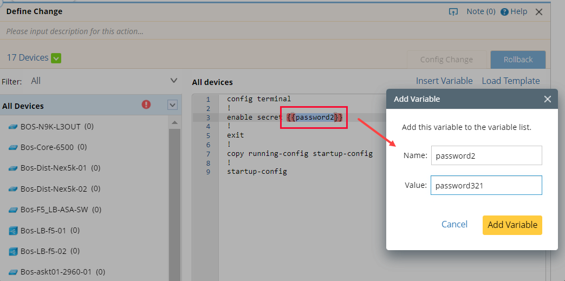Open the Filter dropdown showing All

(173, 81)
